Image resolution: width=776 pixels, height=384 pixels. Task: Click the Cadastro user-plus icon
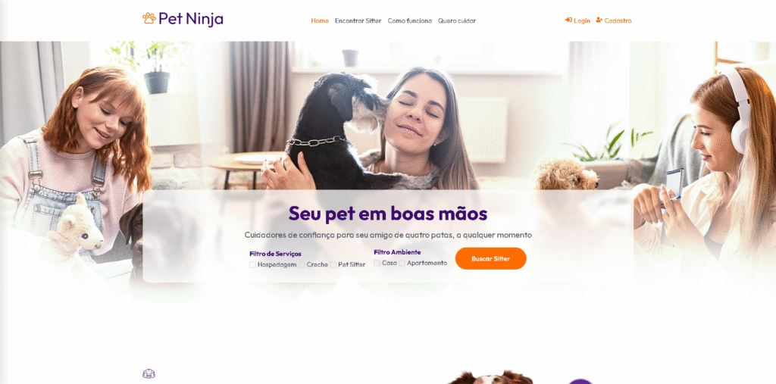click(x=599, y=20)
